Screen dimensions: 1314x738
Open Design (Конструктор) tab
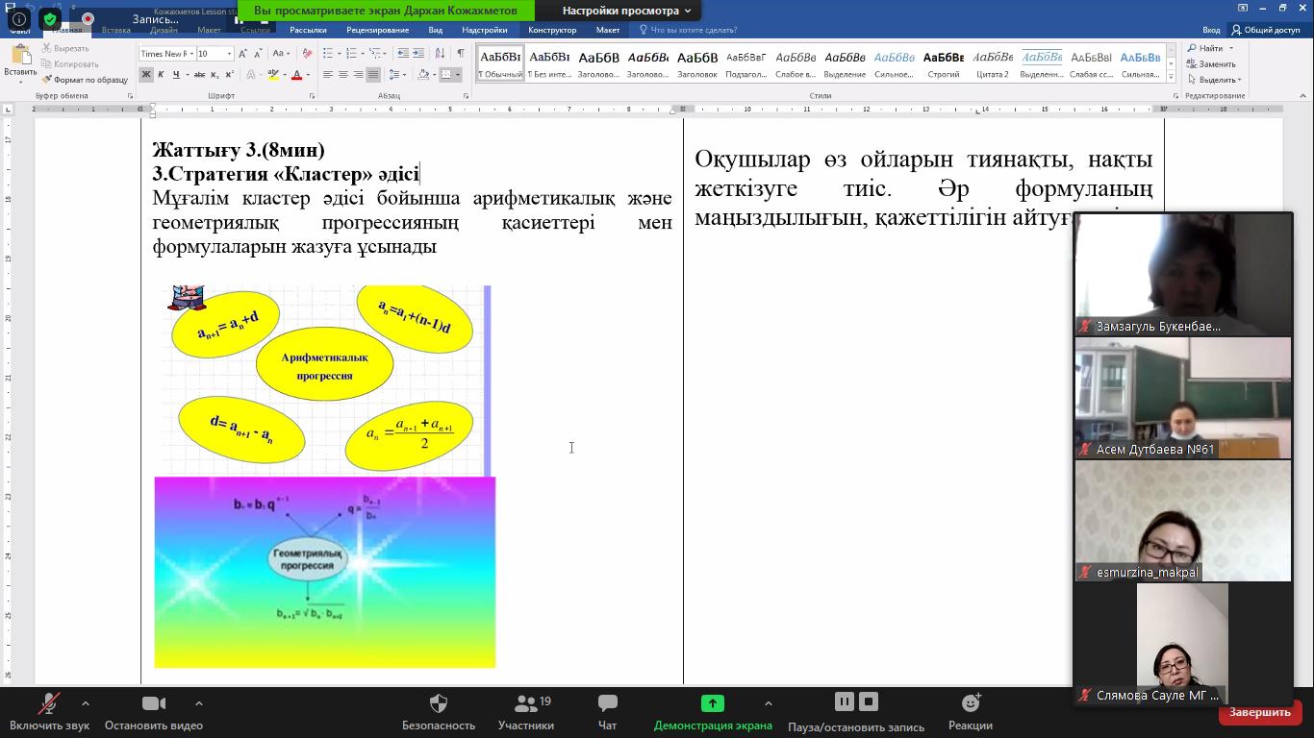tap(552, 30)
